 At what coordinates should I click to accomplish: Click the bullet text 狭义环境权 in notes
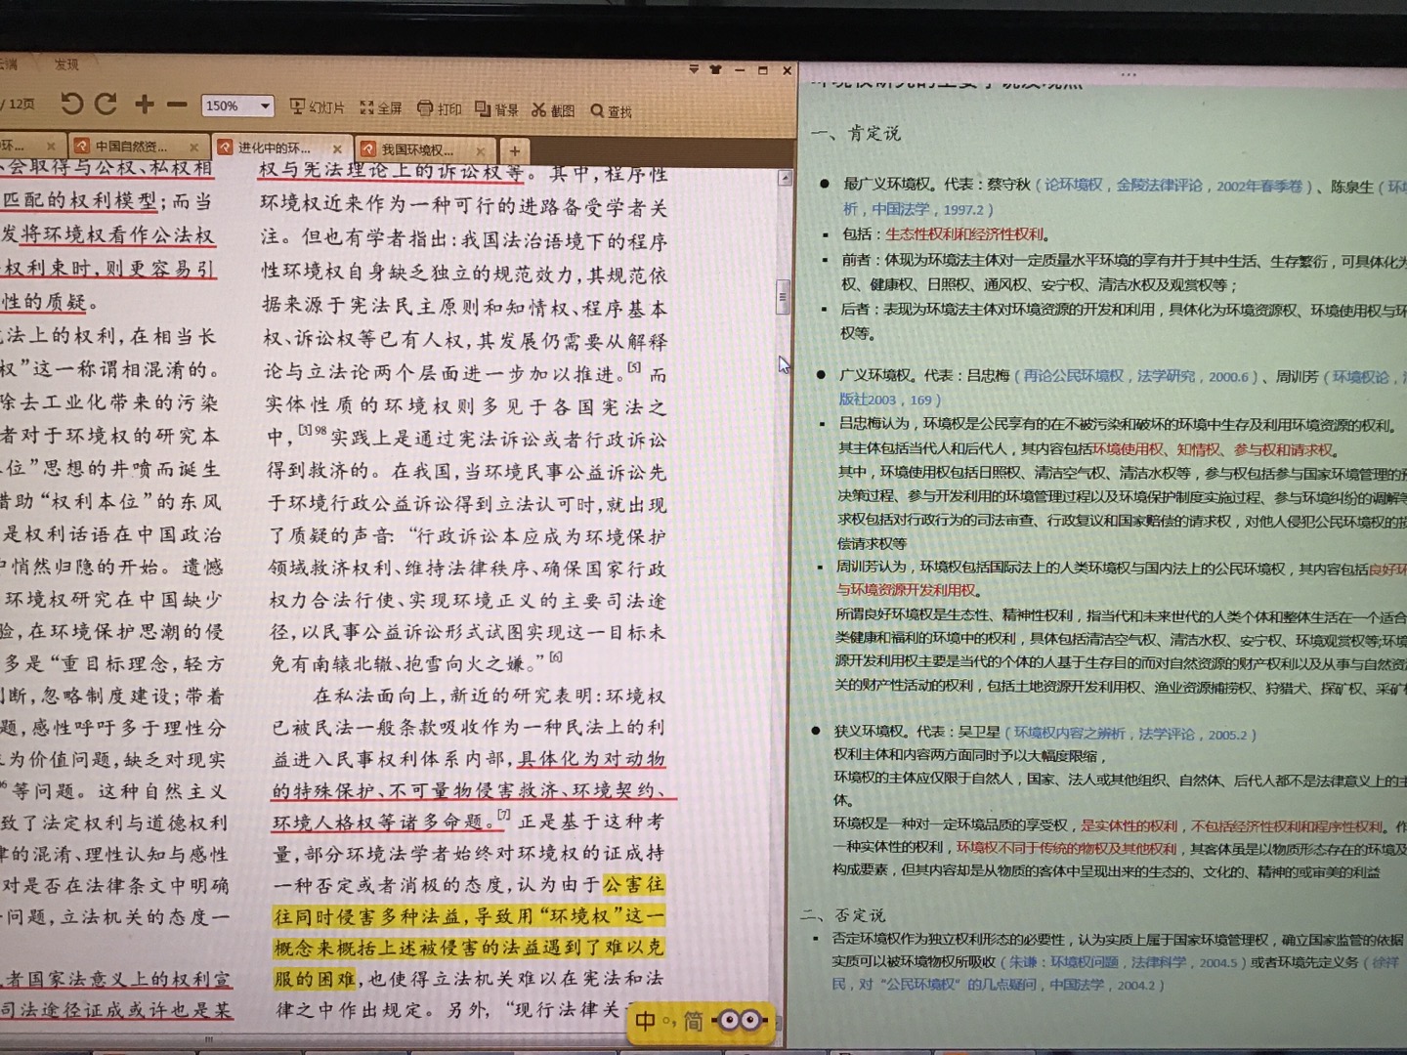(x=869, y=732)
